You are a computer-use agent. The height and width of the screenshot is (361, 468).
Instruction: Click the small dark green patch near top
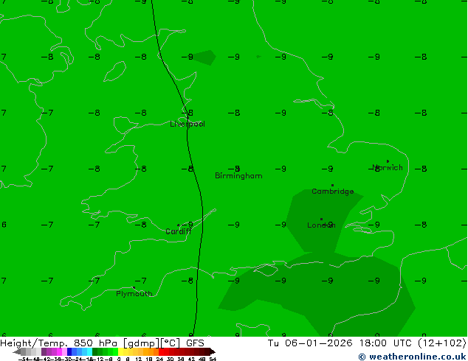click(204, 57)
